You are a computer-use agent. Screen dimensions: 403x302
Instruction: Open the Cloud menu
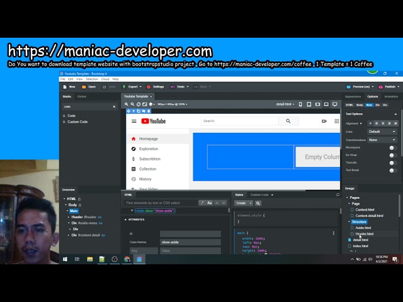105,79
